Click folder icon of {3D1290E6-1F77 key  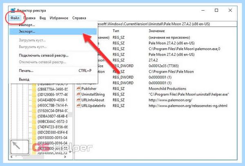point(34,95)
